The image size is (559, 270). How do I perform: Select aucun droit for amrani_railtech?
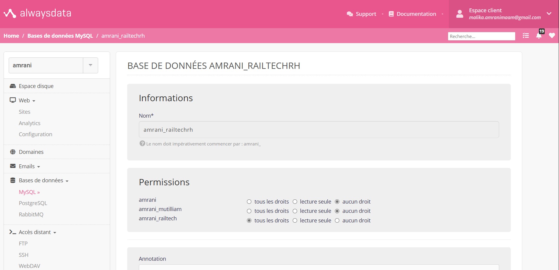337,221
